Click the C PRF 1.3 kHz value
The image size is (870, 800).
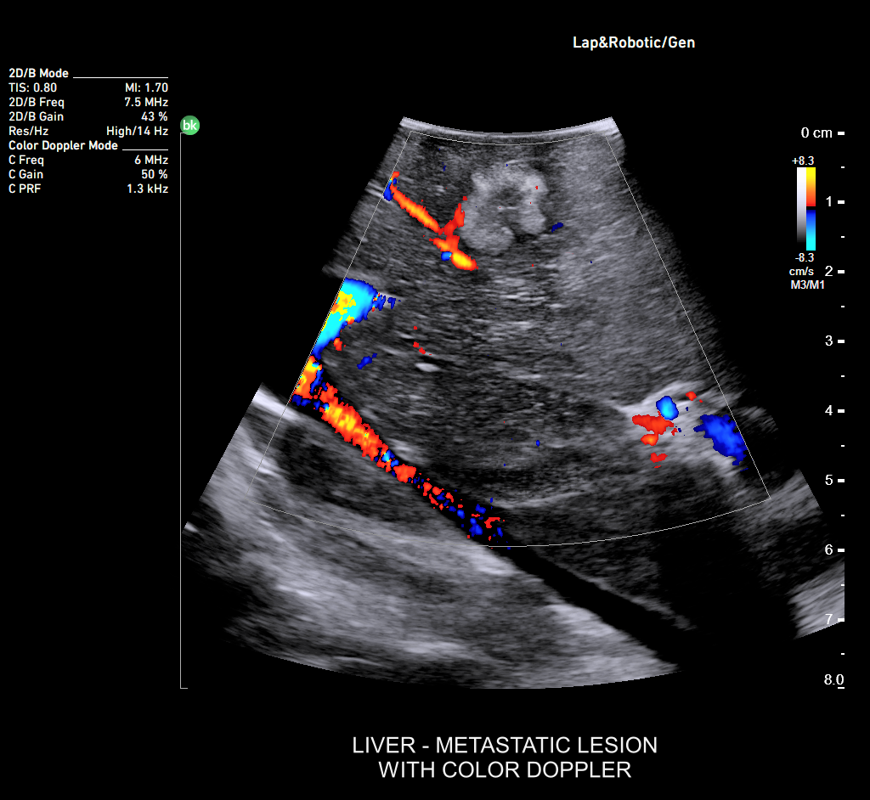[147, 189]
